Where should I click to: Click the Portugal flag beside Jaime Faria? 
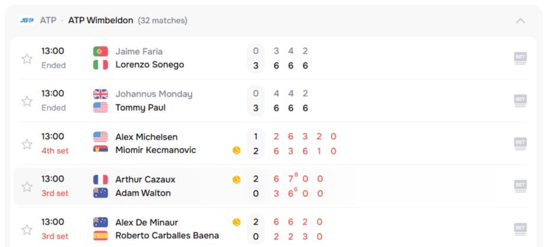[x=101, y=51]
